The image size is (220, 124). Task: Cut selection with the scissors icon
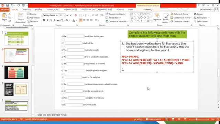pos(10,14)
